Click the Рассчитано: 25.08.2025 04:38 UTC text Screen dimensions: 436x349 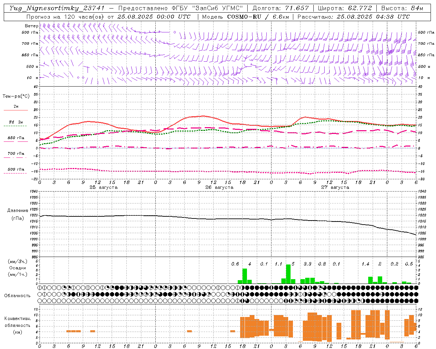(354, 17)
